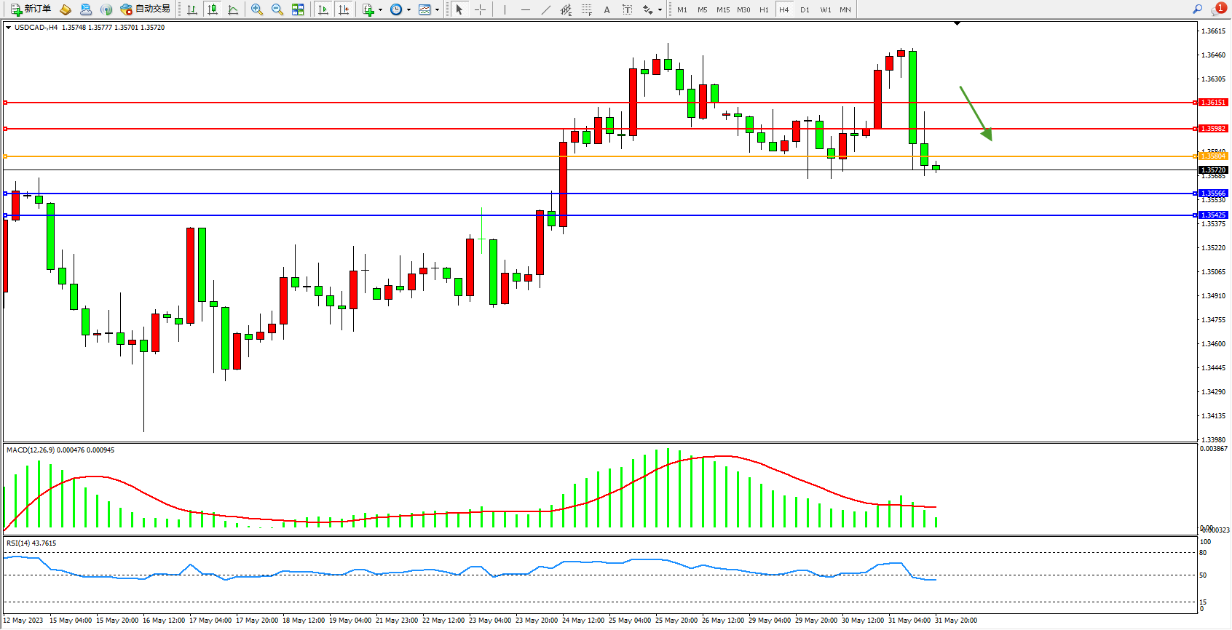
Task: Select the green arrow drawn on chart
Action: click(x=975, y=112)
